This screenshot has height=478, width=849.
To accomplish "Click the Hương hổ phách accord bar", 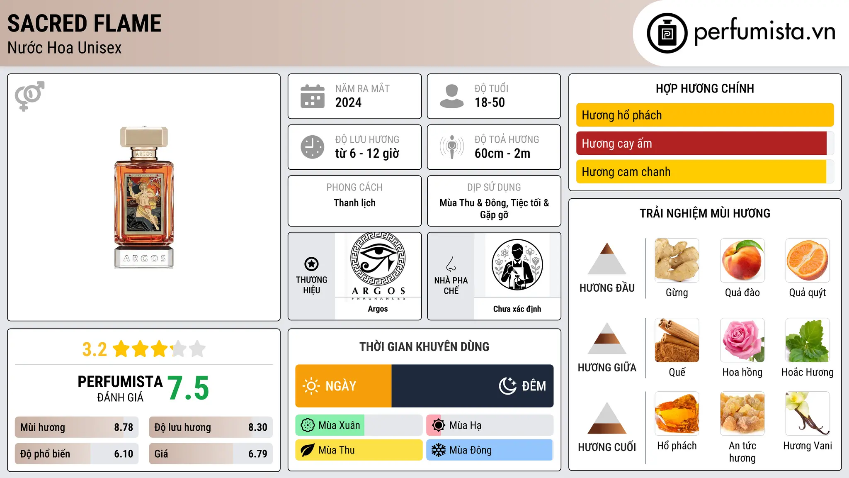I will coord(705,115).
